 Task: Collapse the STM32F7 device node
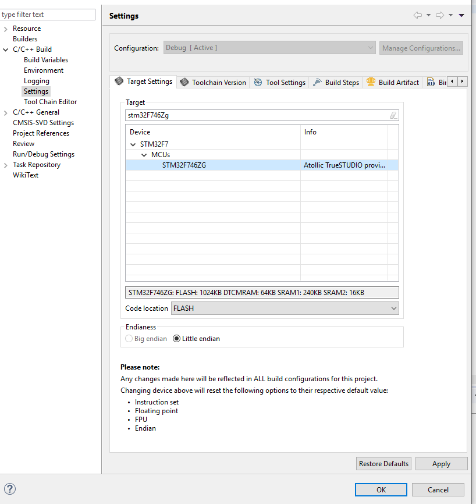133,144
